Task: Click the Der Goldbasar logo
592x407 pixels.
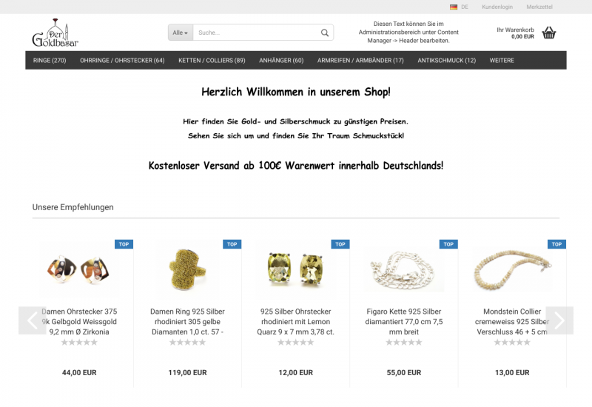Action: [55, 33]
